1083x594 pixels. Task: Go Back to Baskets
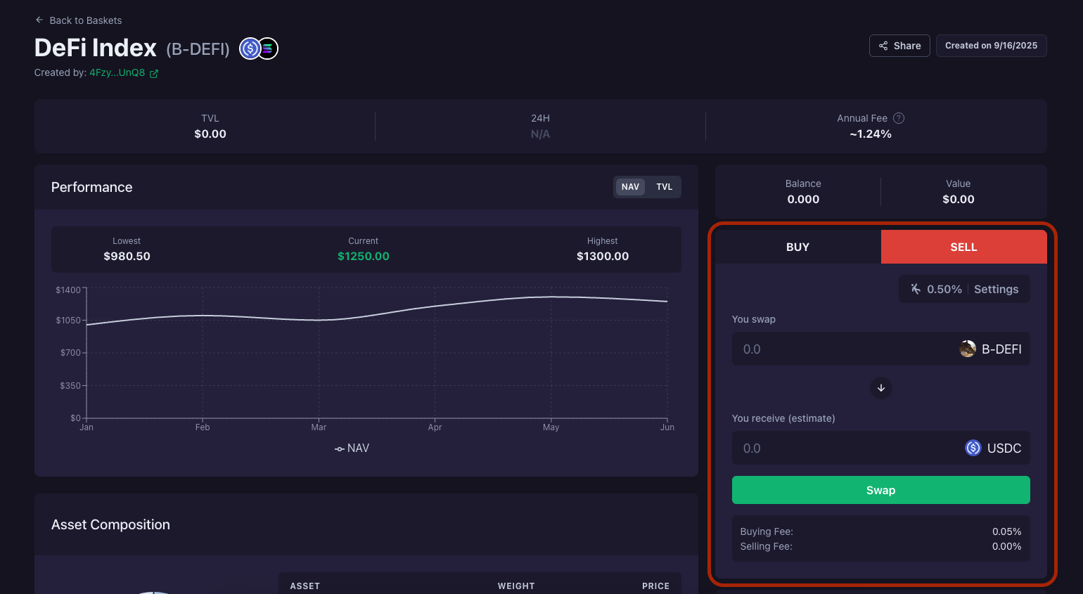[85, 20]
